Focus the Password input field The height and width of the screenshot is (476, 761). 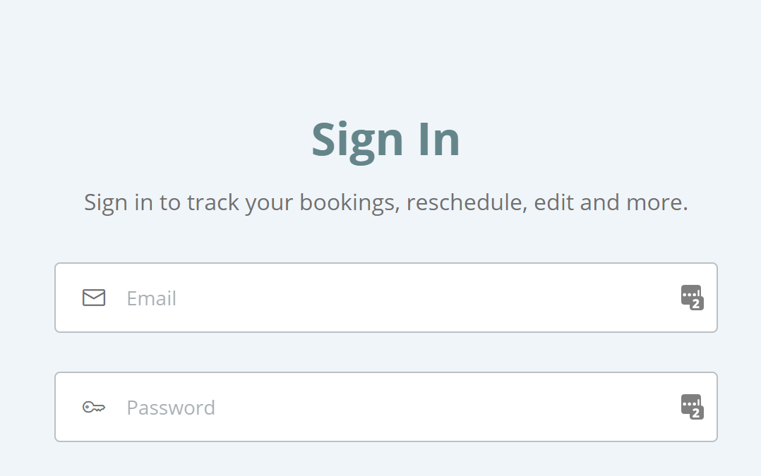tap(386, 407)
